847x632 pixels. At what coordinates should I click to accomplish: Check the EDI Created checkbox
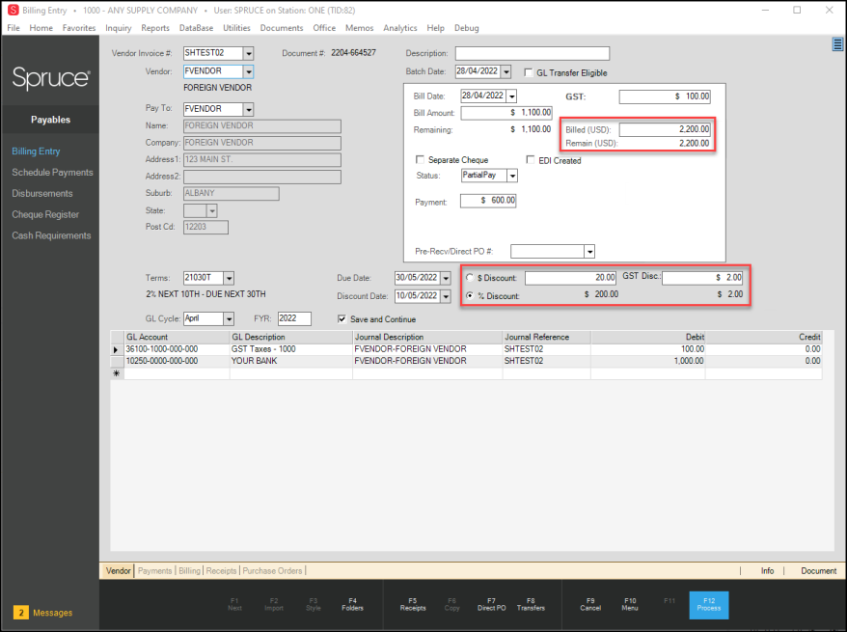coord(531,160)
